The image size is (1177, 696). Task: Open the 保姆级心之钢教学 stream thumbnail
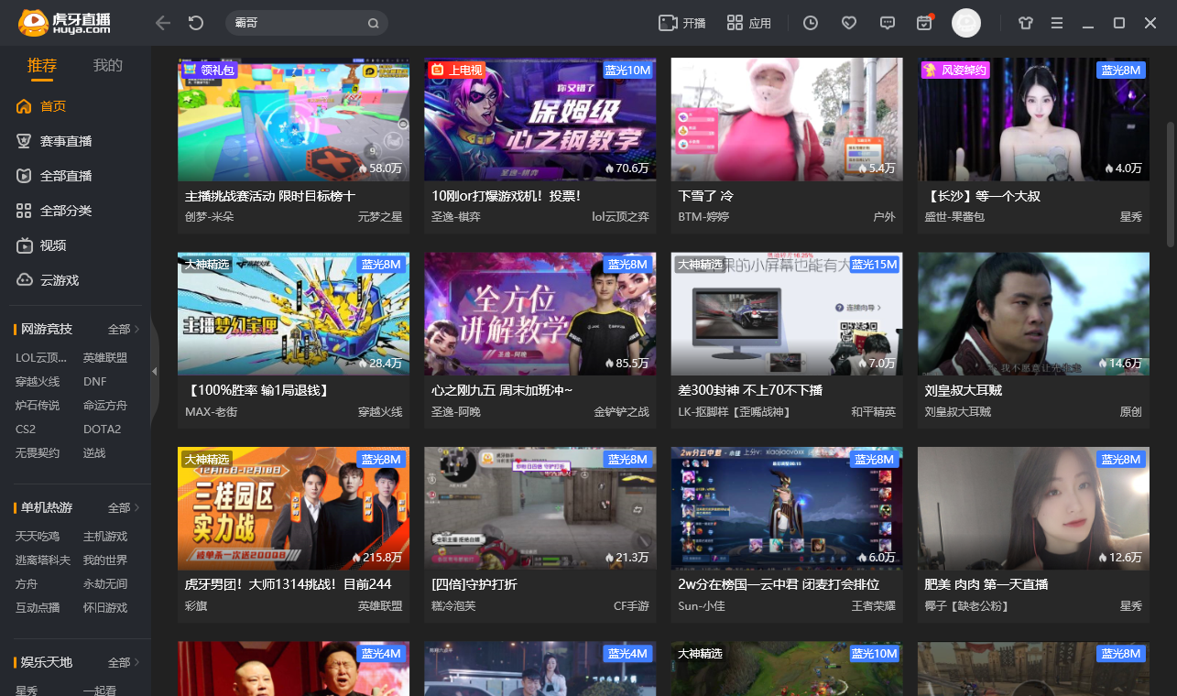(x=540, y=119)
